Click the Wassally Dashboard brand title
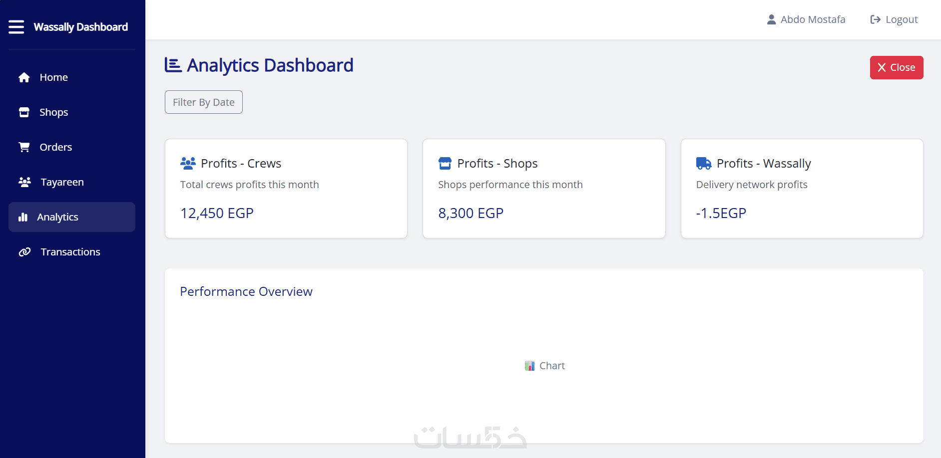Image resolution: width=941 pixels, height=458 pixels. point(81,27)
